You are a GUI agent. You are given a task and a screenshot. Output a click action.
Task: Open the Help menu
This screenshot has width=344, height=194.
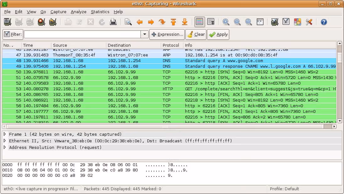[x=118, y=12]
